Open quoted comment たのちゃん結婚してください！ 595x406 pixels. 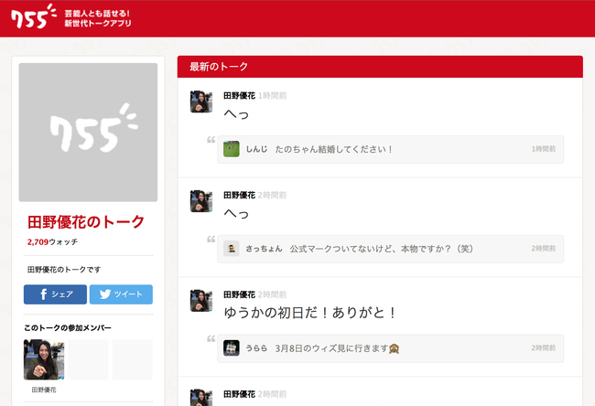click(x=391, y=149)
